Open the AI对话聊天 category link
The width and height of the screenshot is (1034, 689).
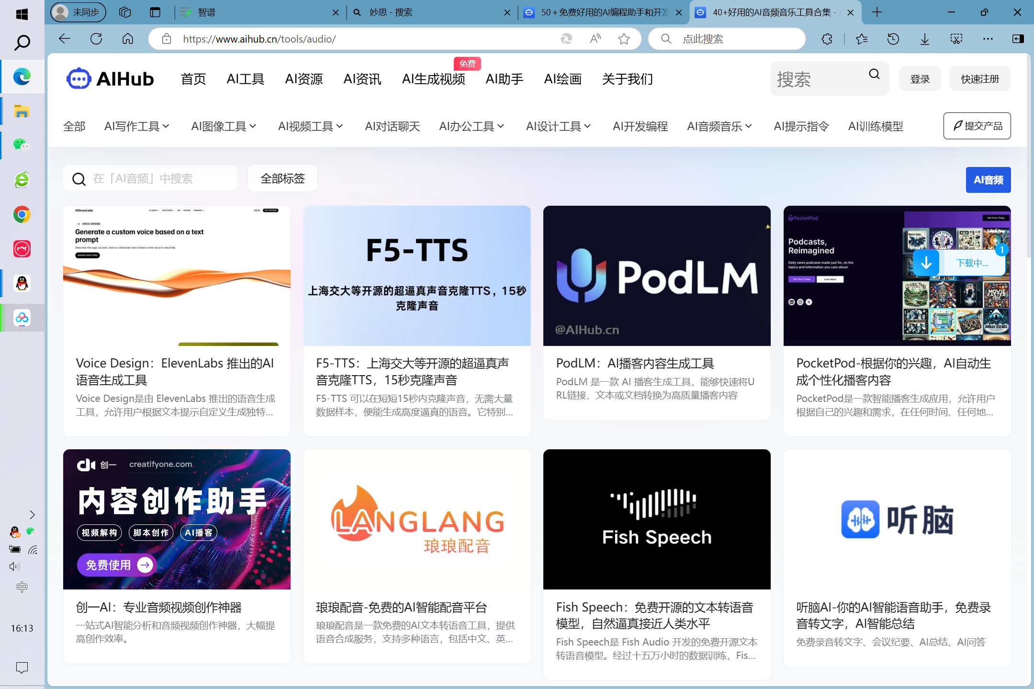(393, 126)
